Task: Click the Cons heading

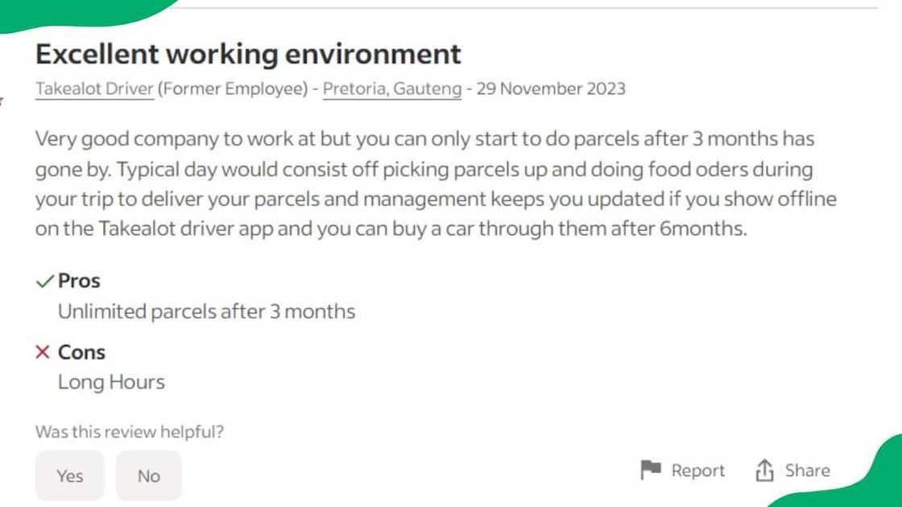Action: [x=81, y=352]
